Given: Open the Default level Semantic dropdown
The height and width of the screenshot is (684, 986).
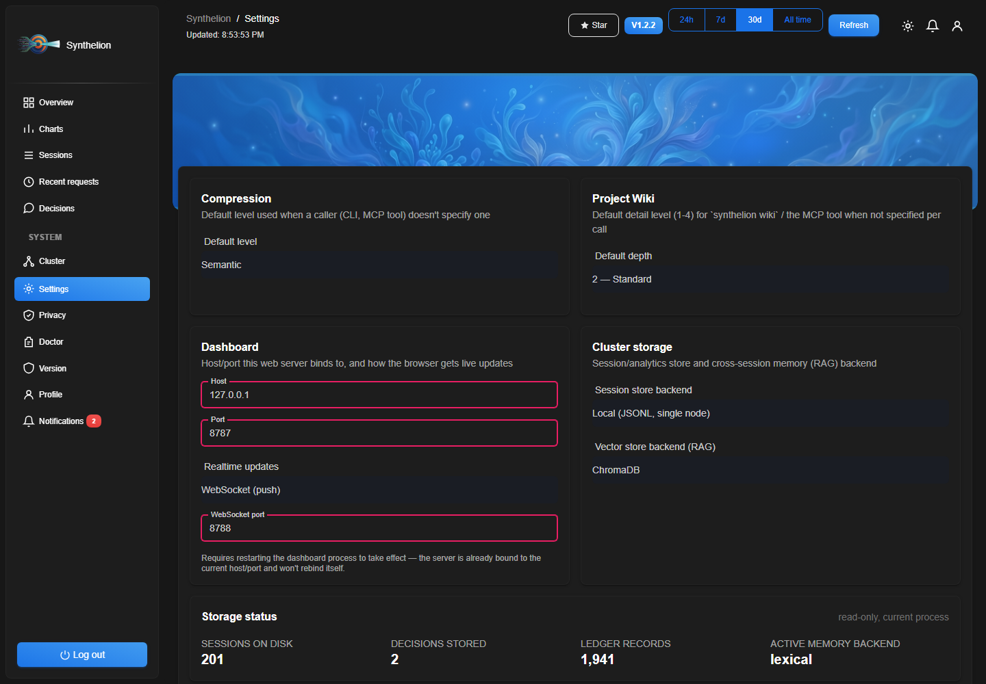Looking at the screenshot, I should pos(379,265).
